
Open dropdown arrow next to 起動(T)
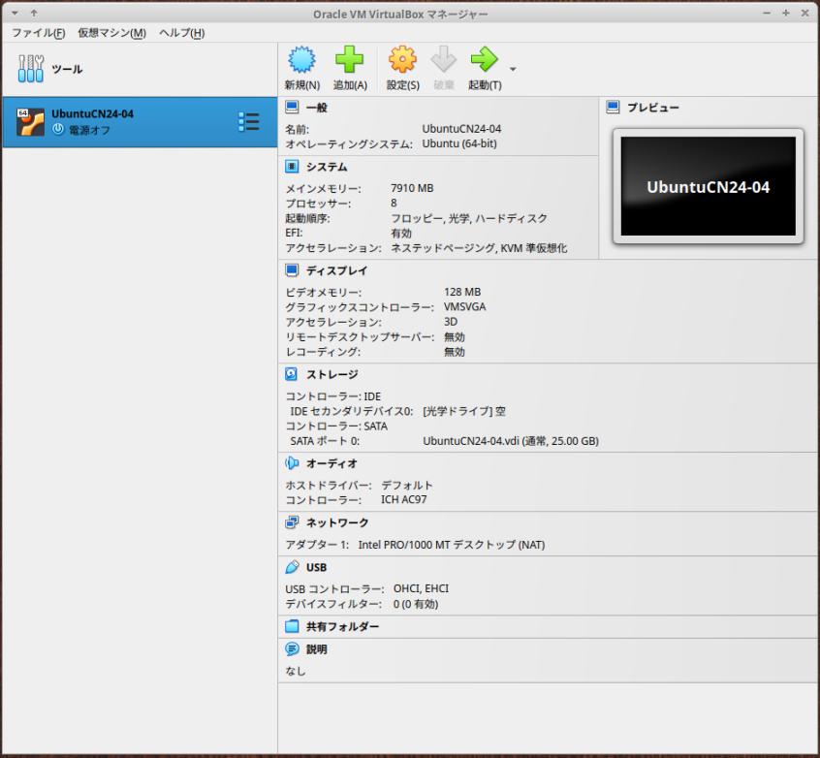pyautogui.click(x=513, y=69)
